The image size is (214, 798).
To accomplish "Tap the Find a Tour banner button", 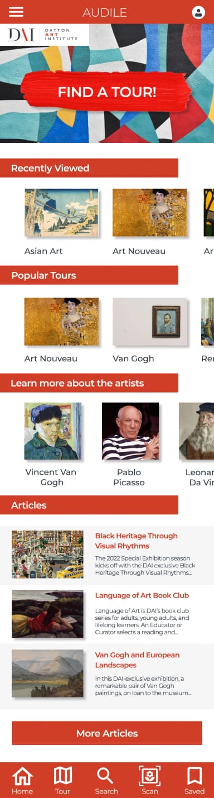I will (x=106, y=92).
